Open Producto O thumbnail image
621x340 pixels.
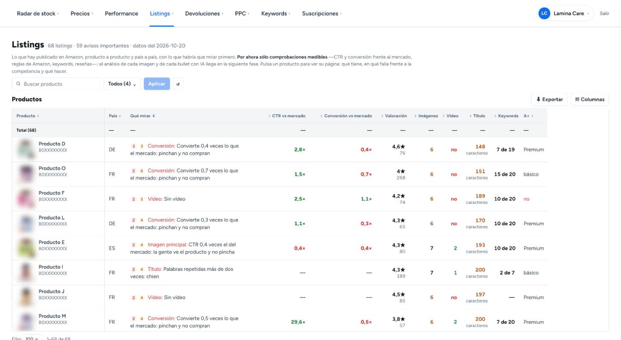[26, 174]
